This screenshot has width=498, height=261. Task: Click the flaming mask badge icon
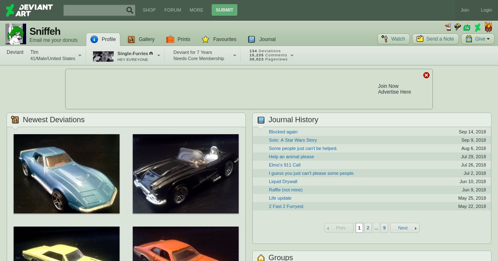pos(488,27)
